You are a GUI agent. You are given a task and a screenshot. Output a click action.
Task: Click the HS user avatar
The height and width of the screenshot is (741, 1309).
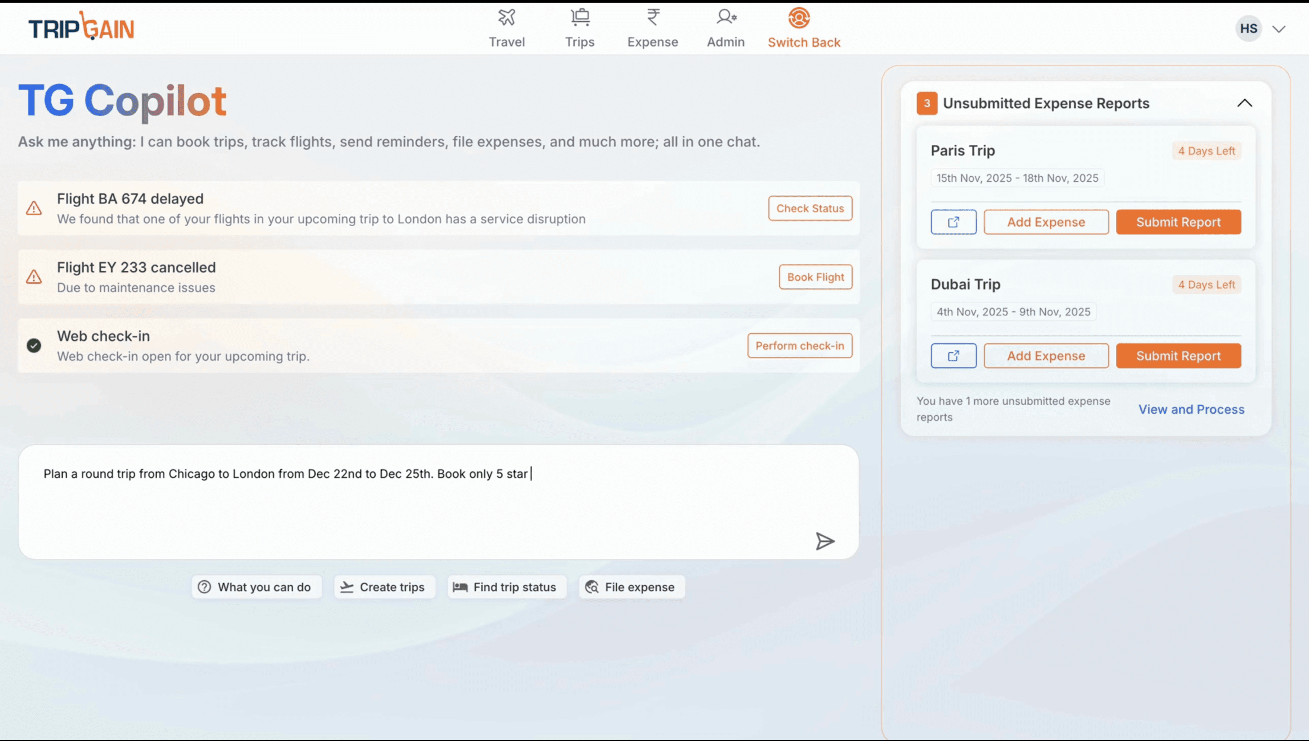pyautogui.click(x=1248, y=28)
